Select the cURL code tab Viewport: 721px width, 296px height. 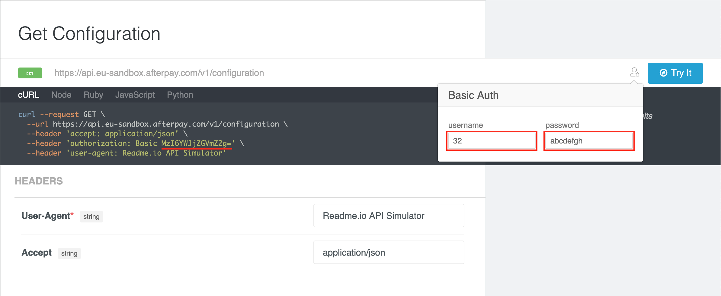tap(28, 95)
